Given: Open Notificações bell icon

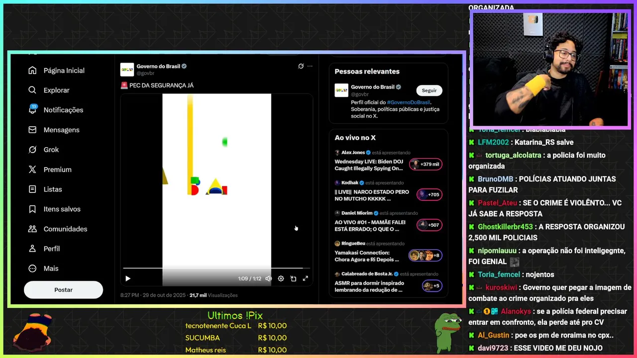Looking at the screenshot, I should 32,110.
